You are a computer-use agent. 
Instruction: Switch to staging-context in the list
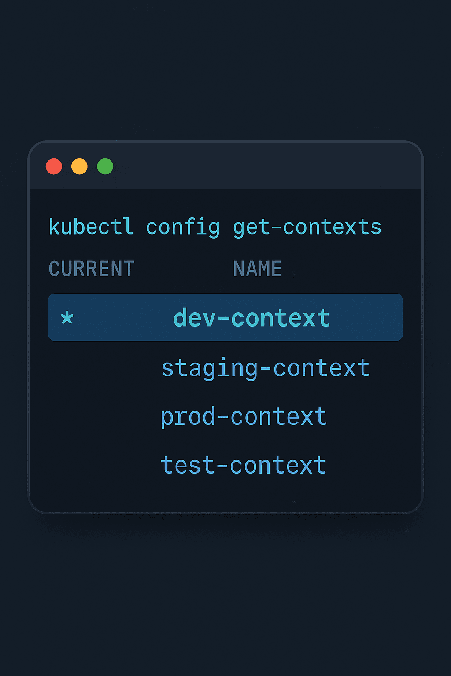265,368
